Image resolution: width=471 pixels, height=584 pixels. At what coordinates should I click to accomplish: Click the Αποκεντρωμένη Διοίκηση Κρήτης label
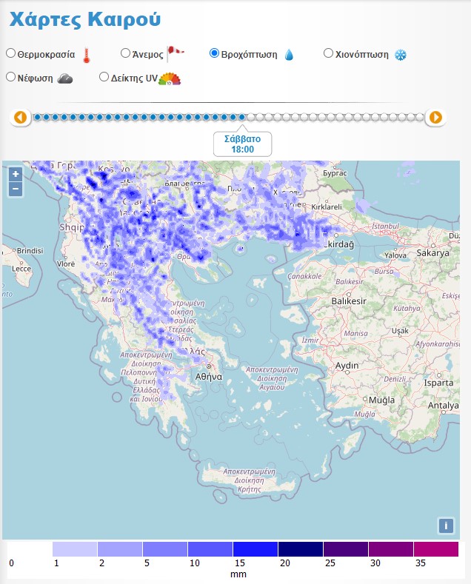click(250, 480)
